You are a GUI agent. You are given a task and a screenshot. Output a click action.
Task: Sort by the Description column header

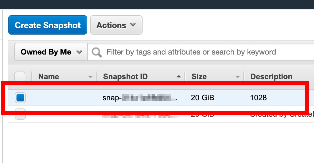[x=271, y=77]
